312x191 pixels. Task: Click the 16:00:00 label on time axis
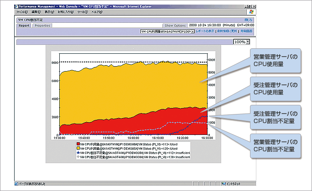click(133, 138)
